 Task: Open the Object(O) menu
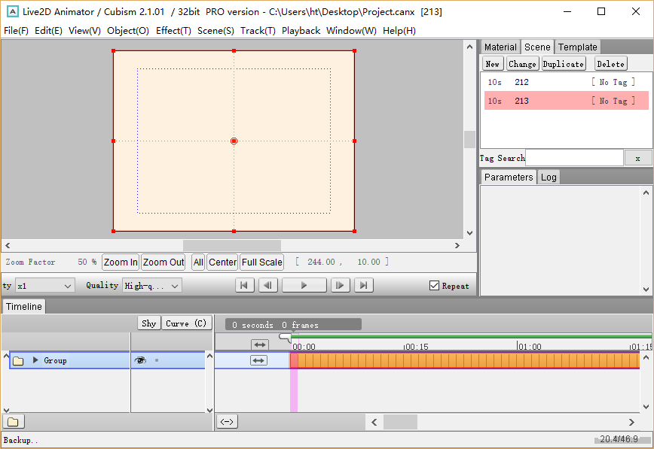128,31
